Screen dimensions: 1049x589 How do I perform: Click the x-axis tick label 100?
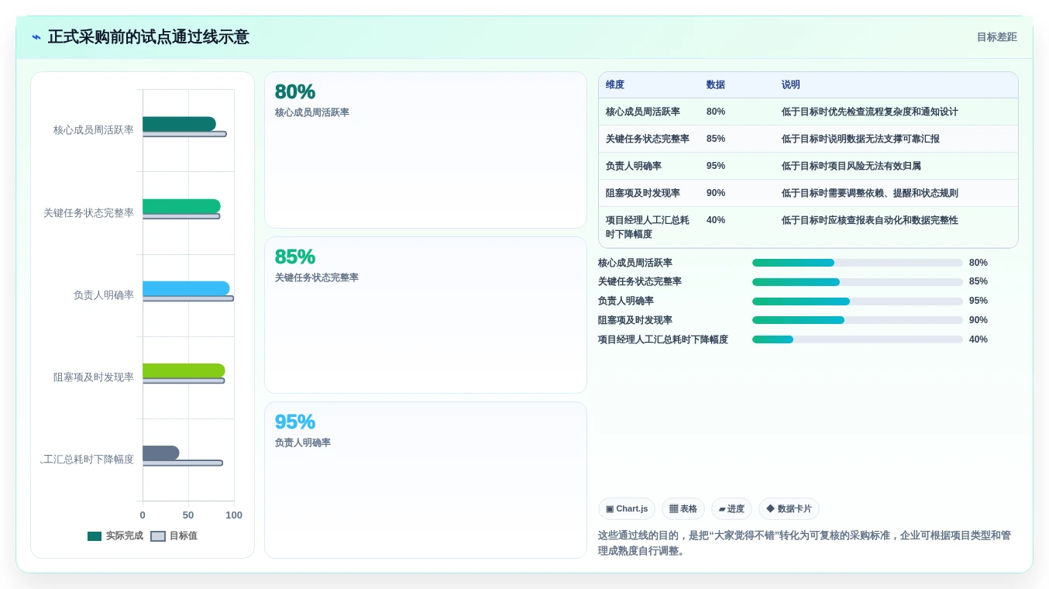(x=234, y=515)
